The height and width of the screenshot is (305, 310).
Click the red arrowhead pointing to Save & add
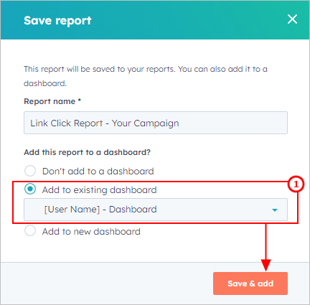click(266, 265)
